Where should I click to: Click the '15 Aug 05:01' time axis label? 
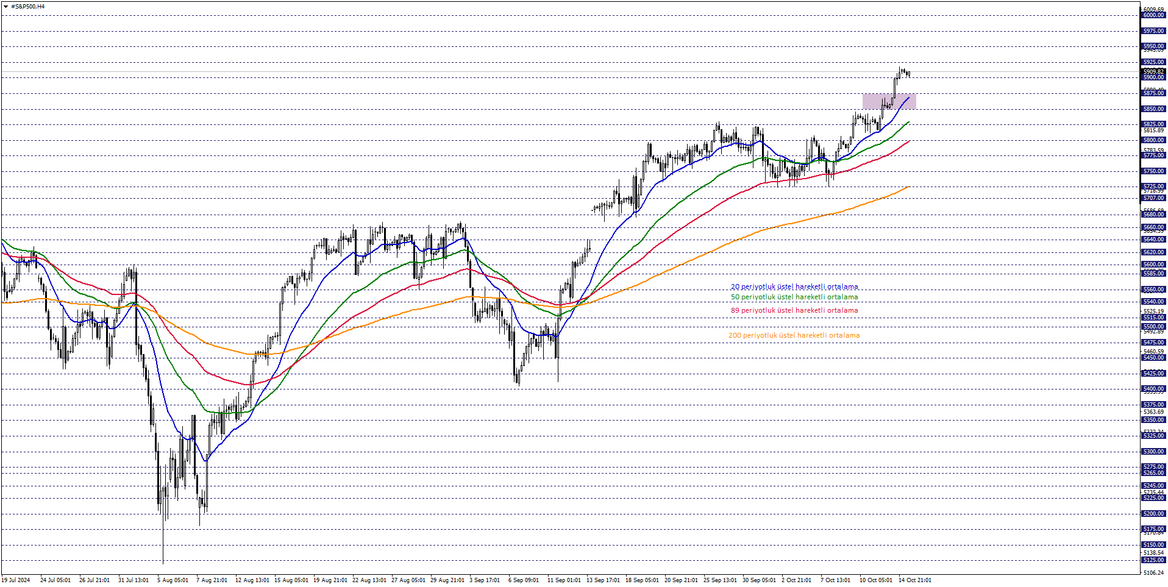(291, 580)
